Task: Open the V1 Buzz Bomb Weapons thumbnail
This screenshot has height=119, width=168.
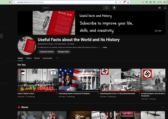Action: coord(120,80)
